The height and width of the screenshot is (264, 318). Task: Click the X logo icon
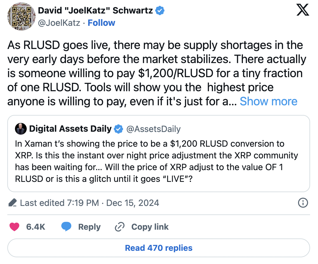tap(302, 11)
